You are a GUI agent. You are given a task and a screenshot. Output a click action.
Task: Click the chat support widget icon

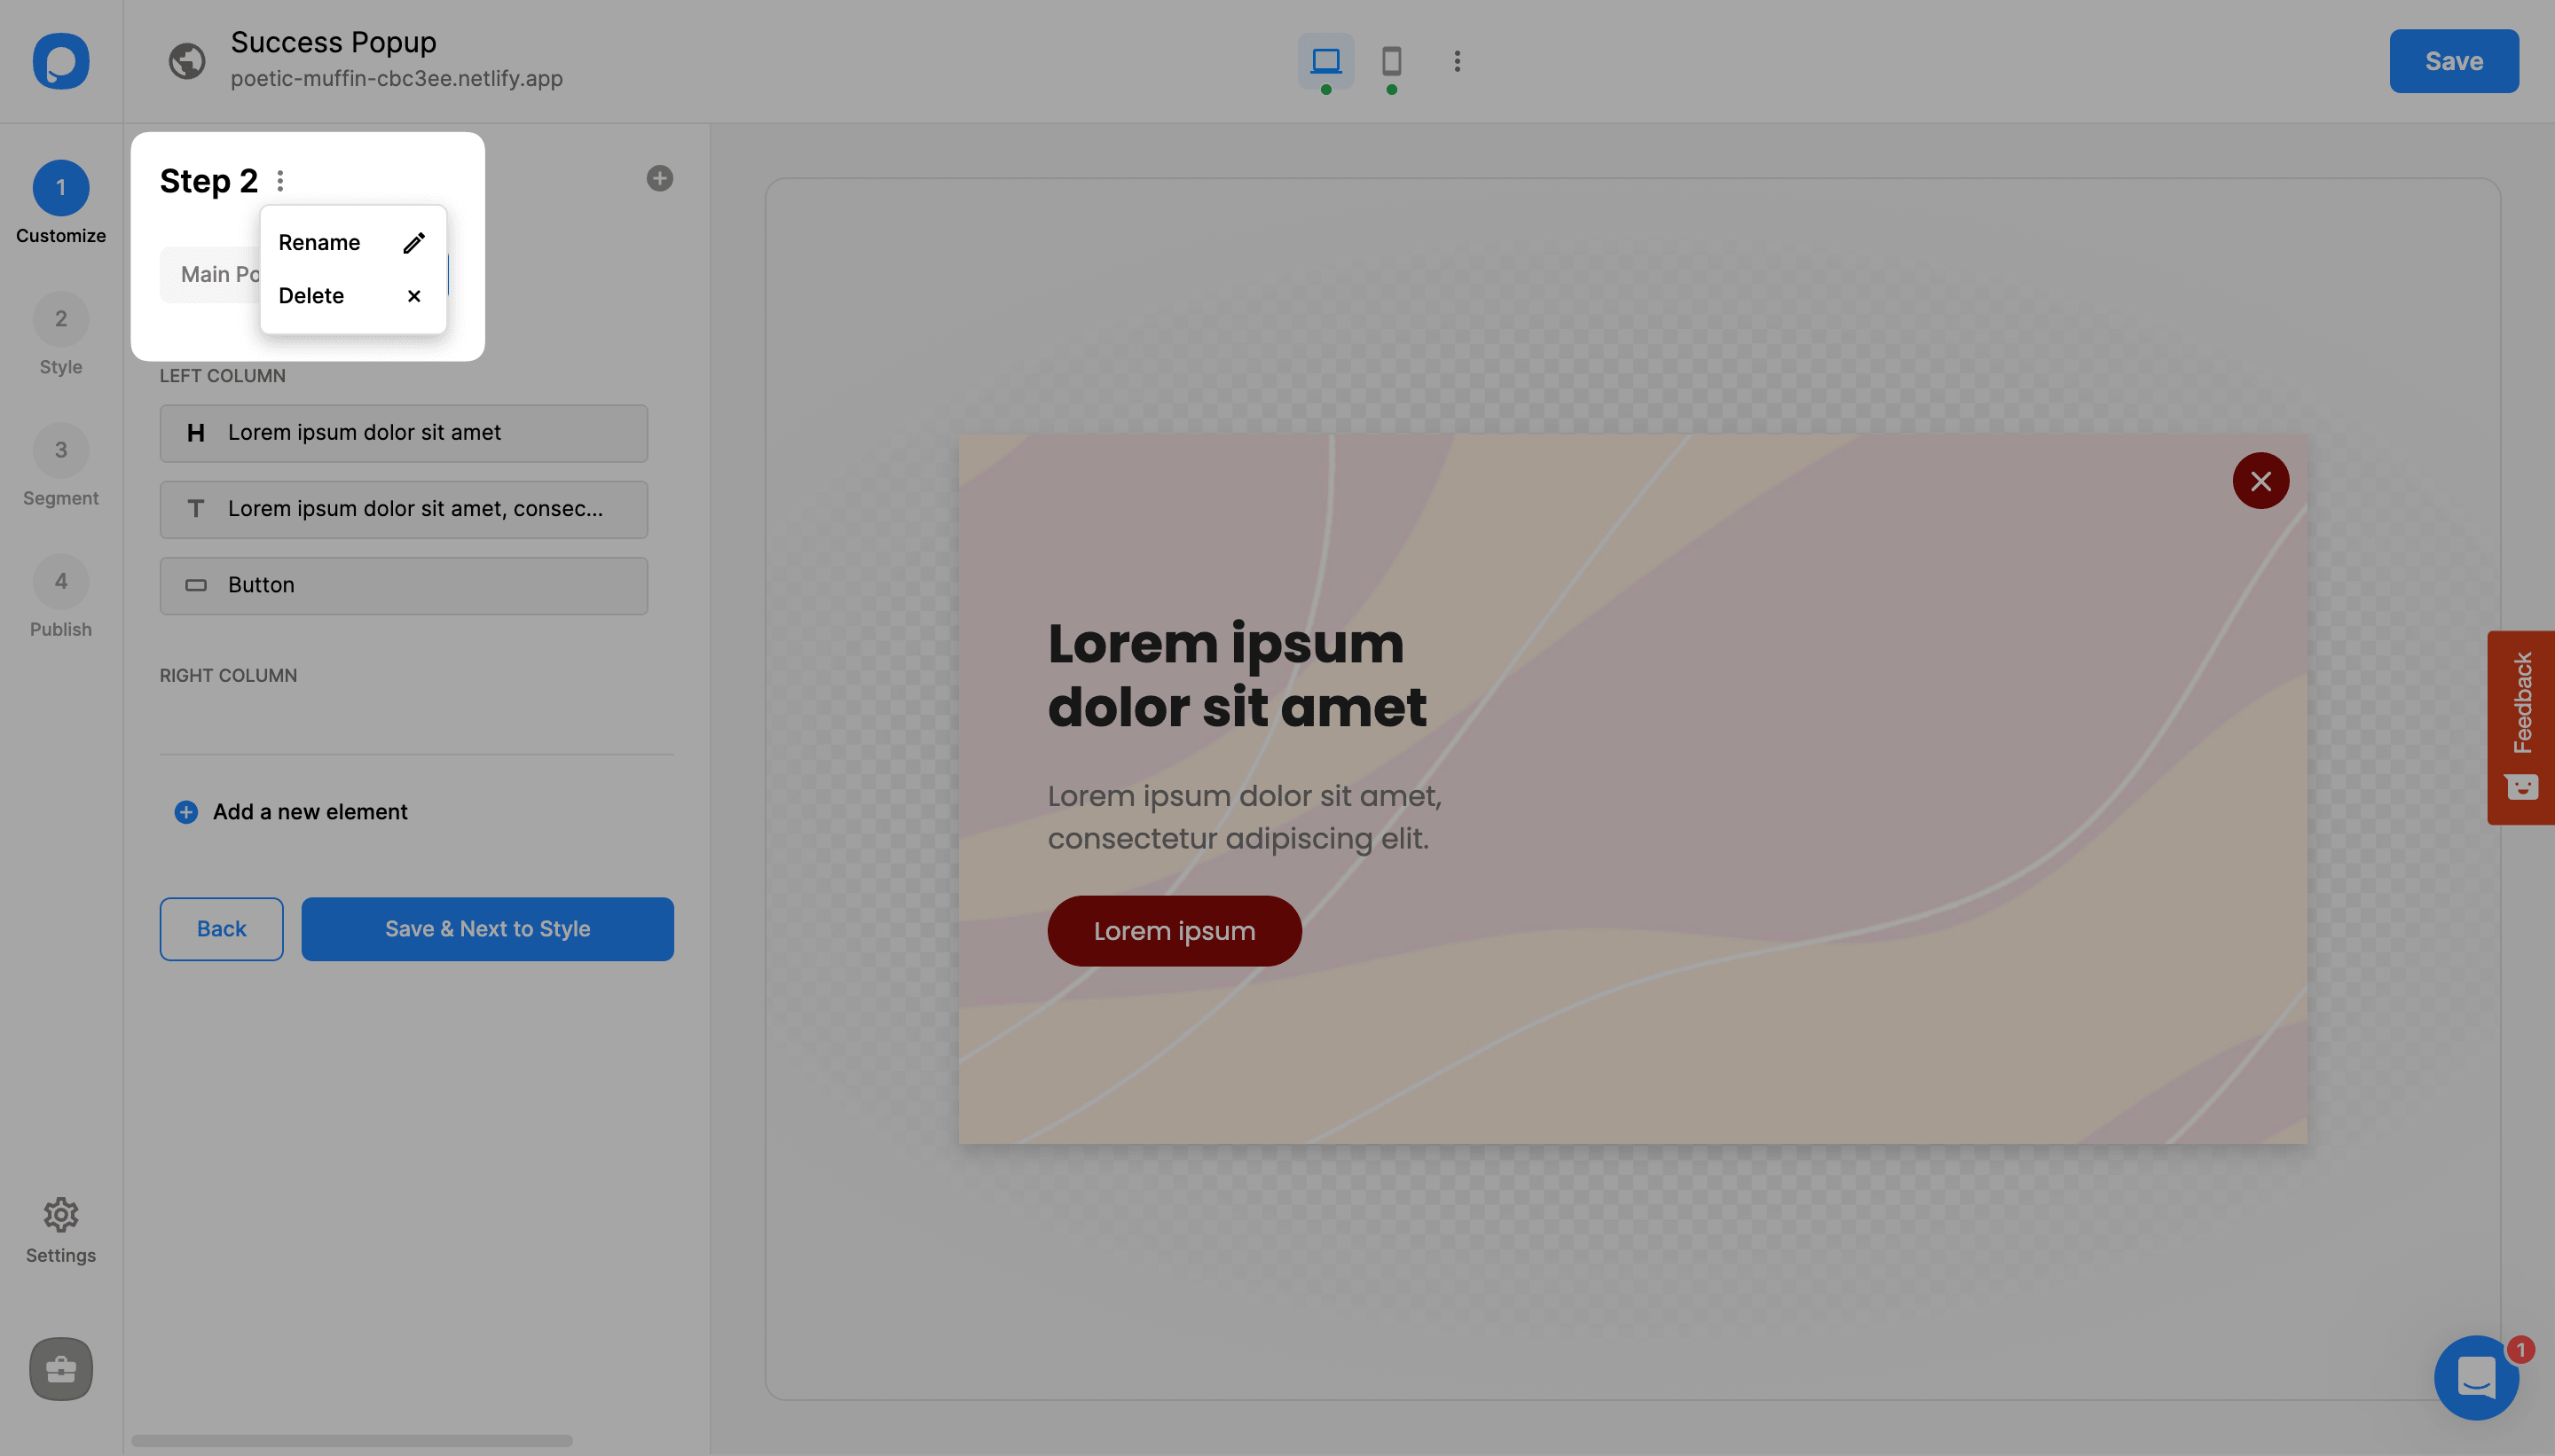click(x=2478, y=1377)
